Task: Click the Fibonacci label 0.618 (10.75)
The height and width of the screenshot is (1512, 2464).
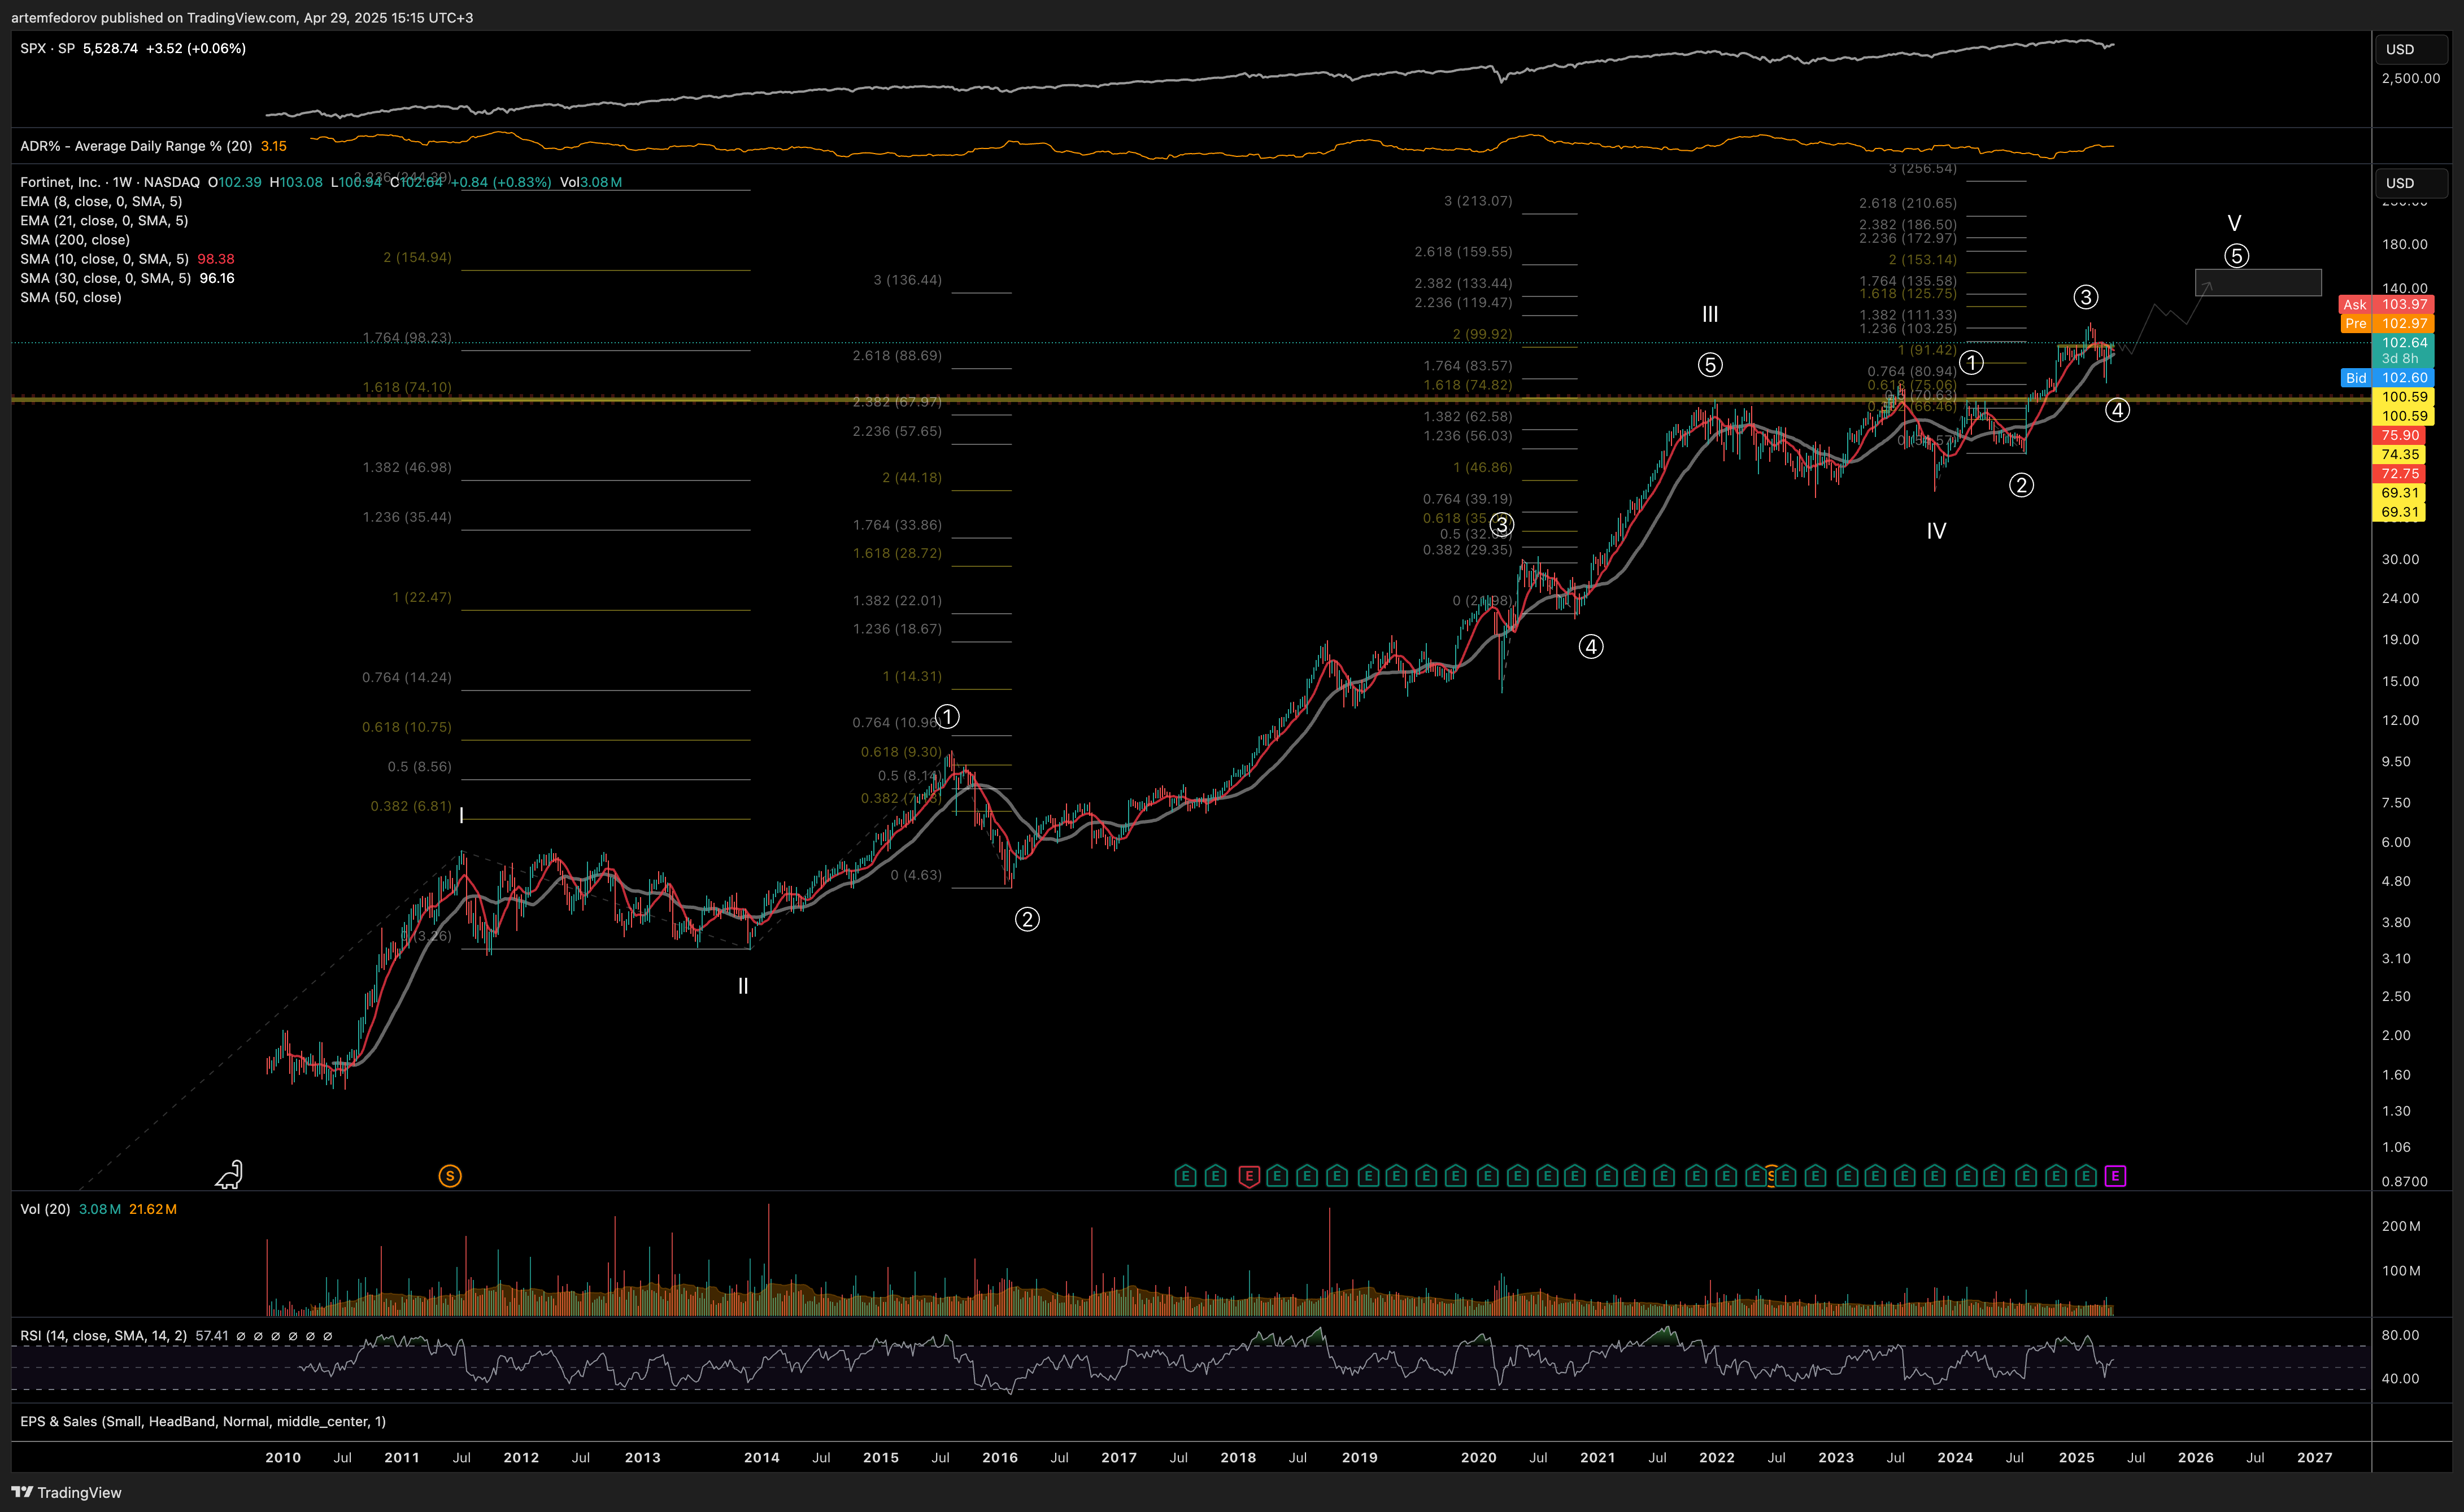Action: pyautogui.click(x=406, y=727)
